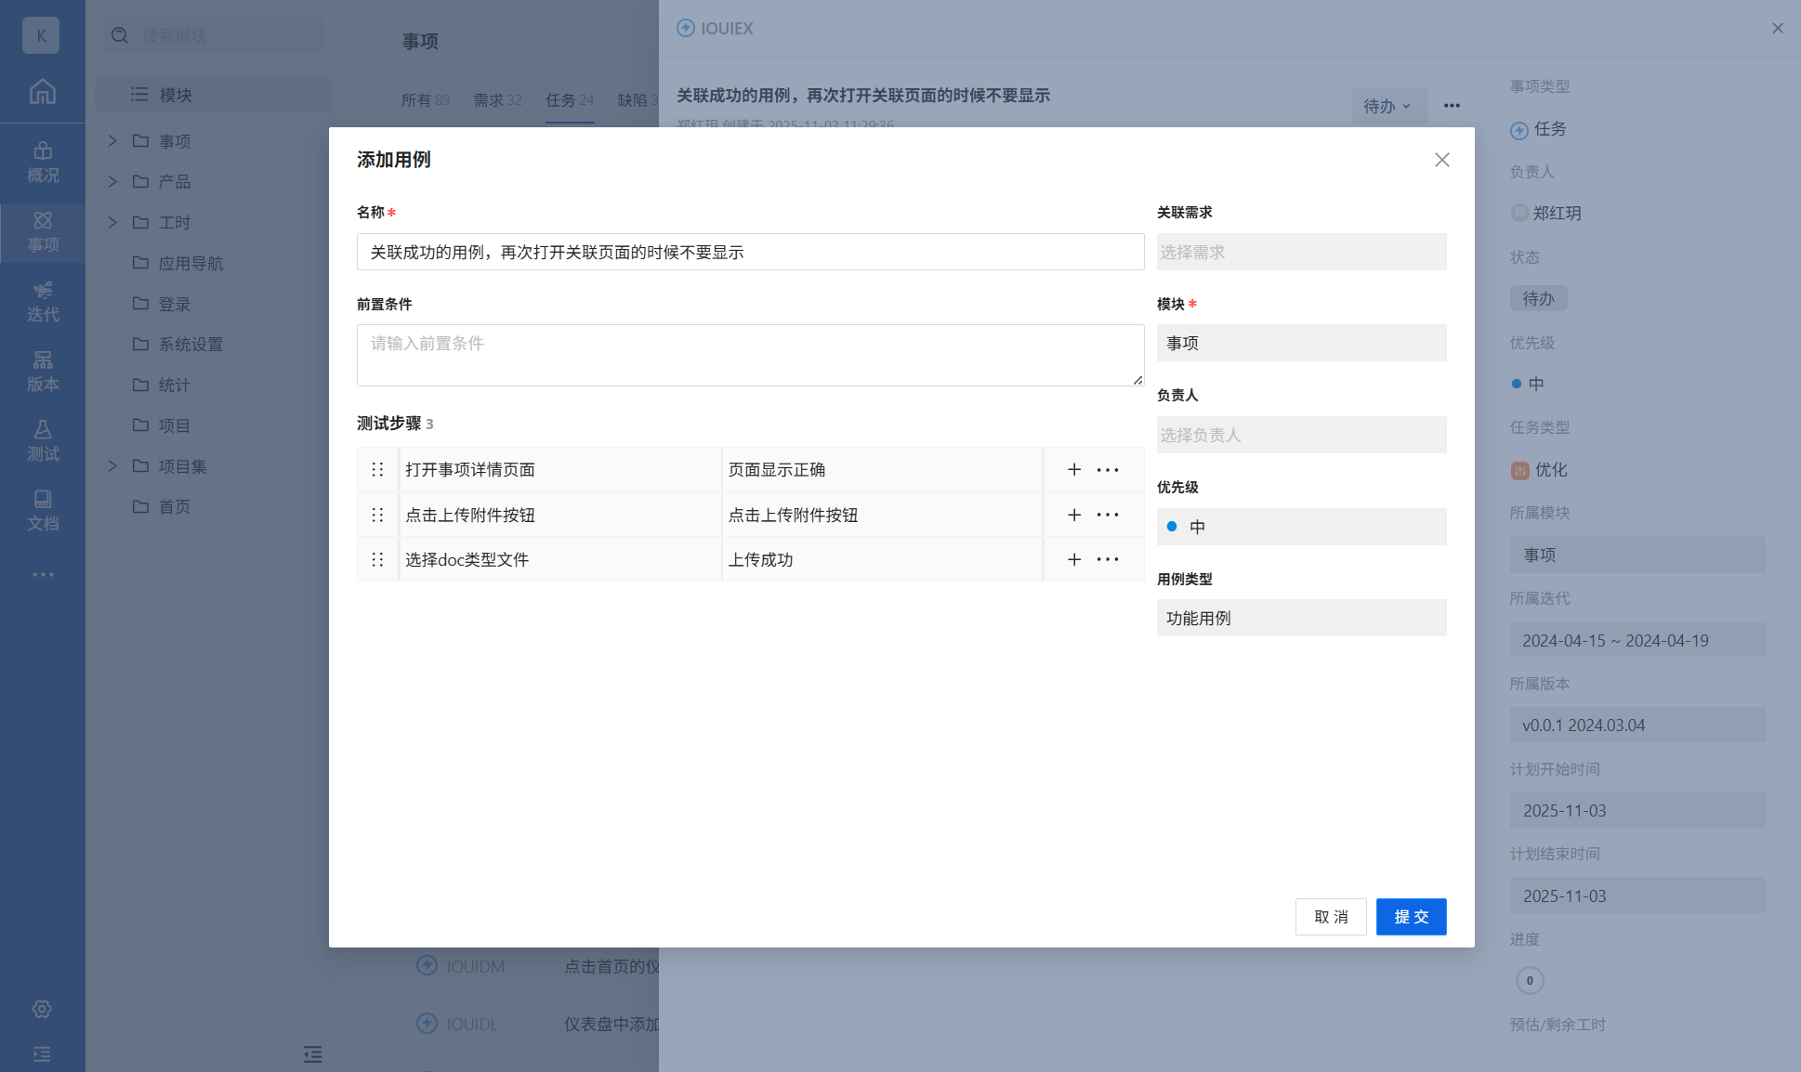Open 版本 sidebar icon
Screen dimensions: 1801x1072
pos(43,371)
